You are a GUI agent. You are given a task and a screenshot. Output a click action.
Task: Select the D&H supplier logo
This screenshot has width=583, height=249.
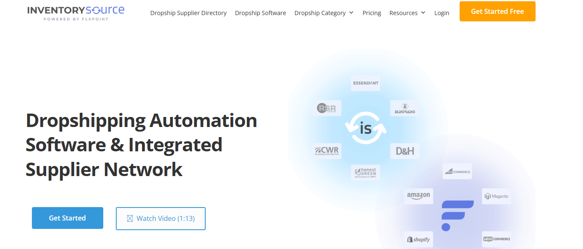405,151
